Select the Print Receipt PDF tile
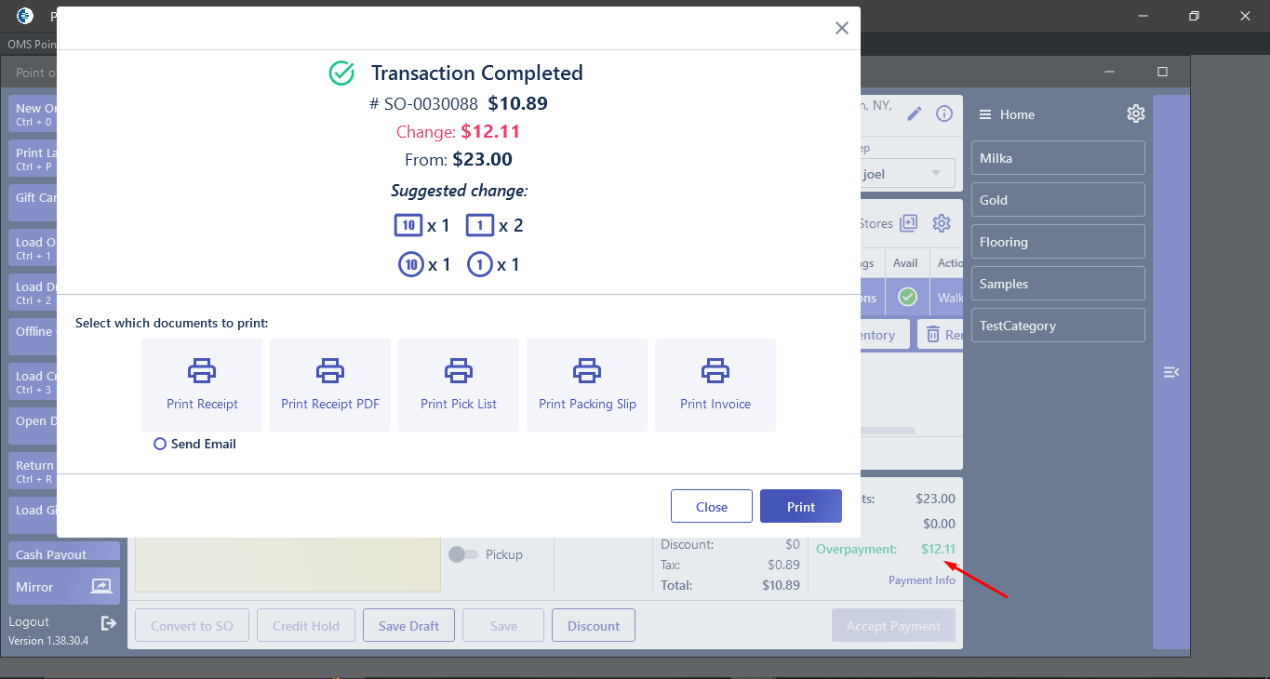1270x679 pixels. [x=330, y=385]
